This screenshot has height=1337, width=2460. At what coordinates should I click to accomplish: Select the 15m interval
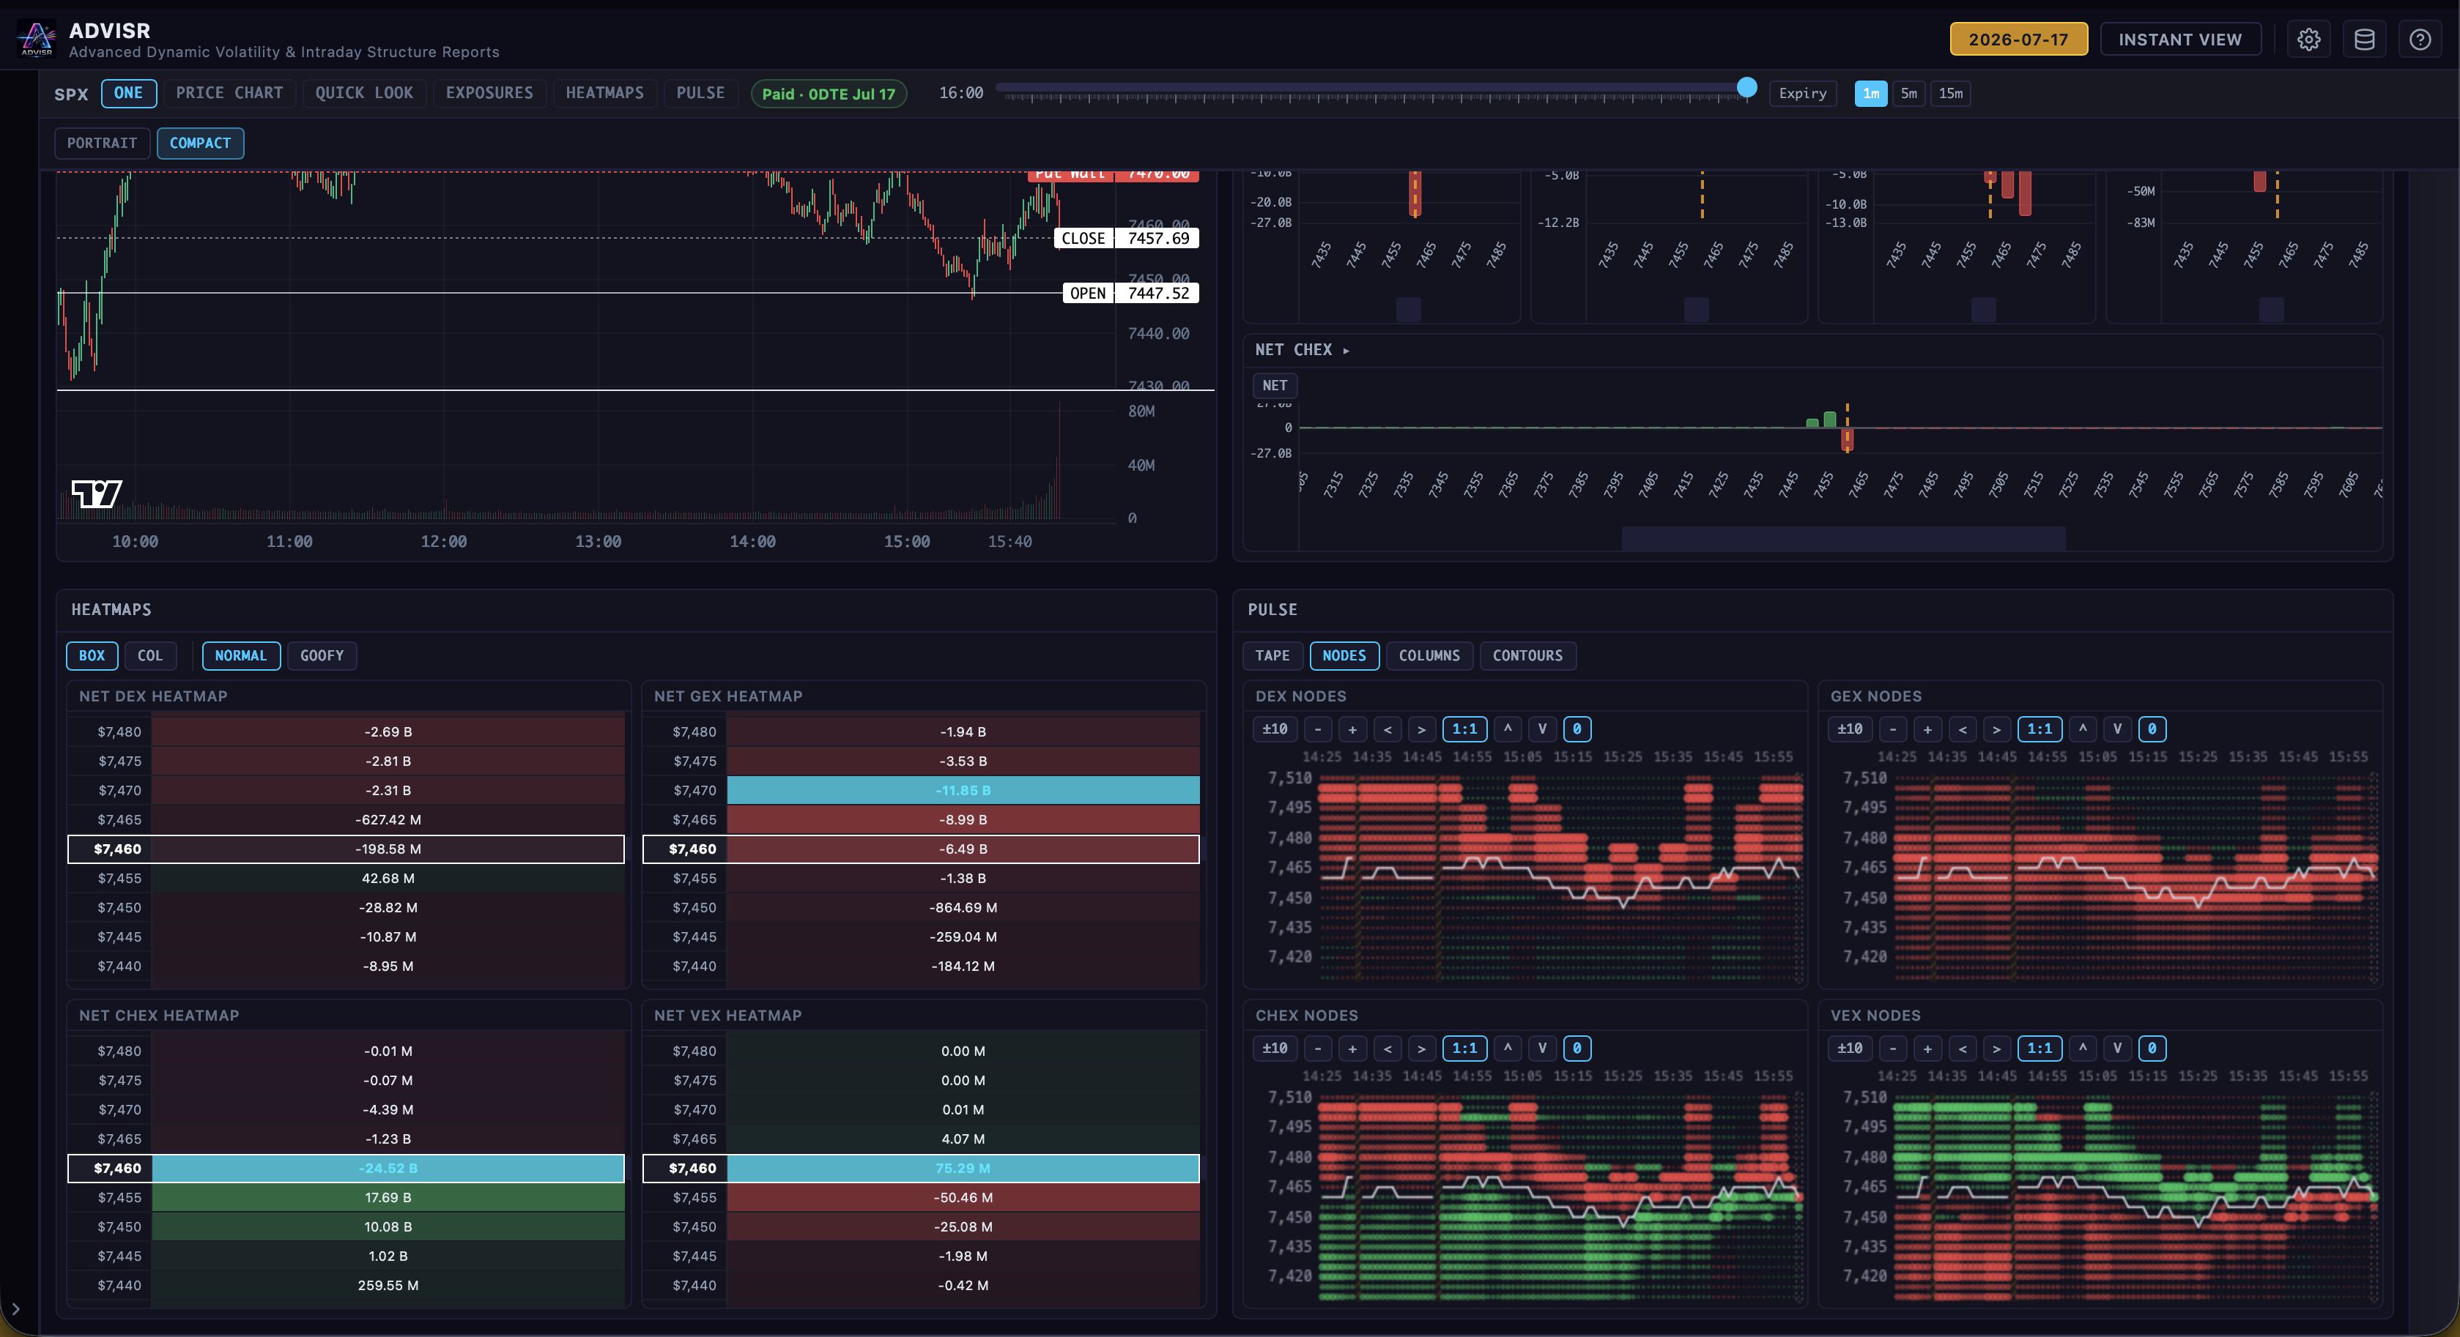[x=1951, y=94]
